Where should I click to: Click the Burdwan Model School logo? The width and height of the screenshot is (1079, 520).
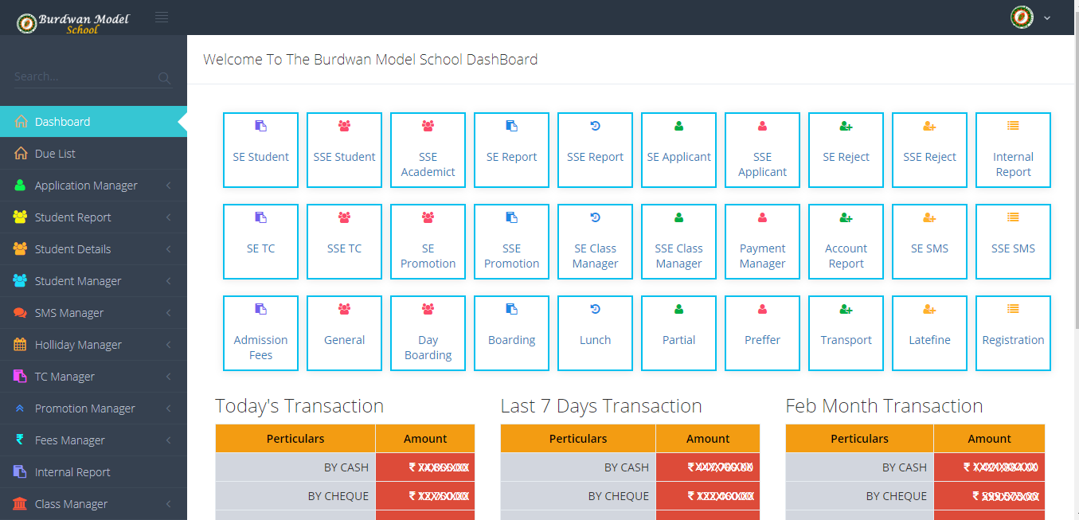72,22
